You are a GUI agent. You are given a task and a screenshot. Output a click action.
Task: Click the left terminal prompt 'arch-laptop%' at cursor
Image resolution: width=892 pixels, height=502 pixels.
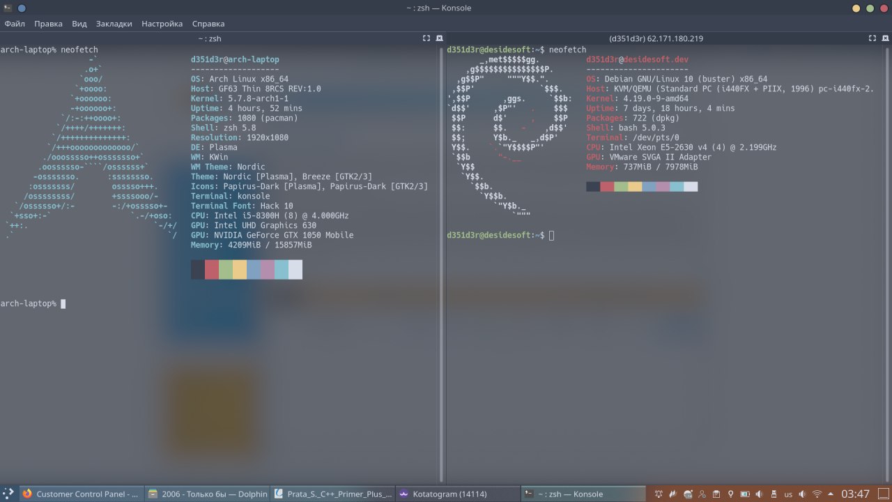click(x=63, y=304)
